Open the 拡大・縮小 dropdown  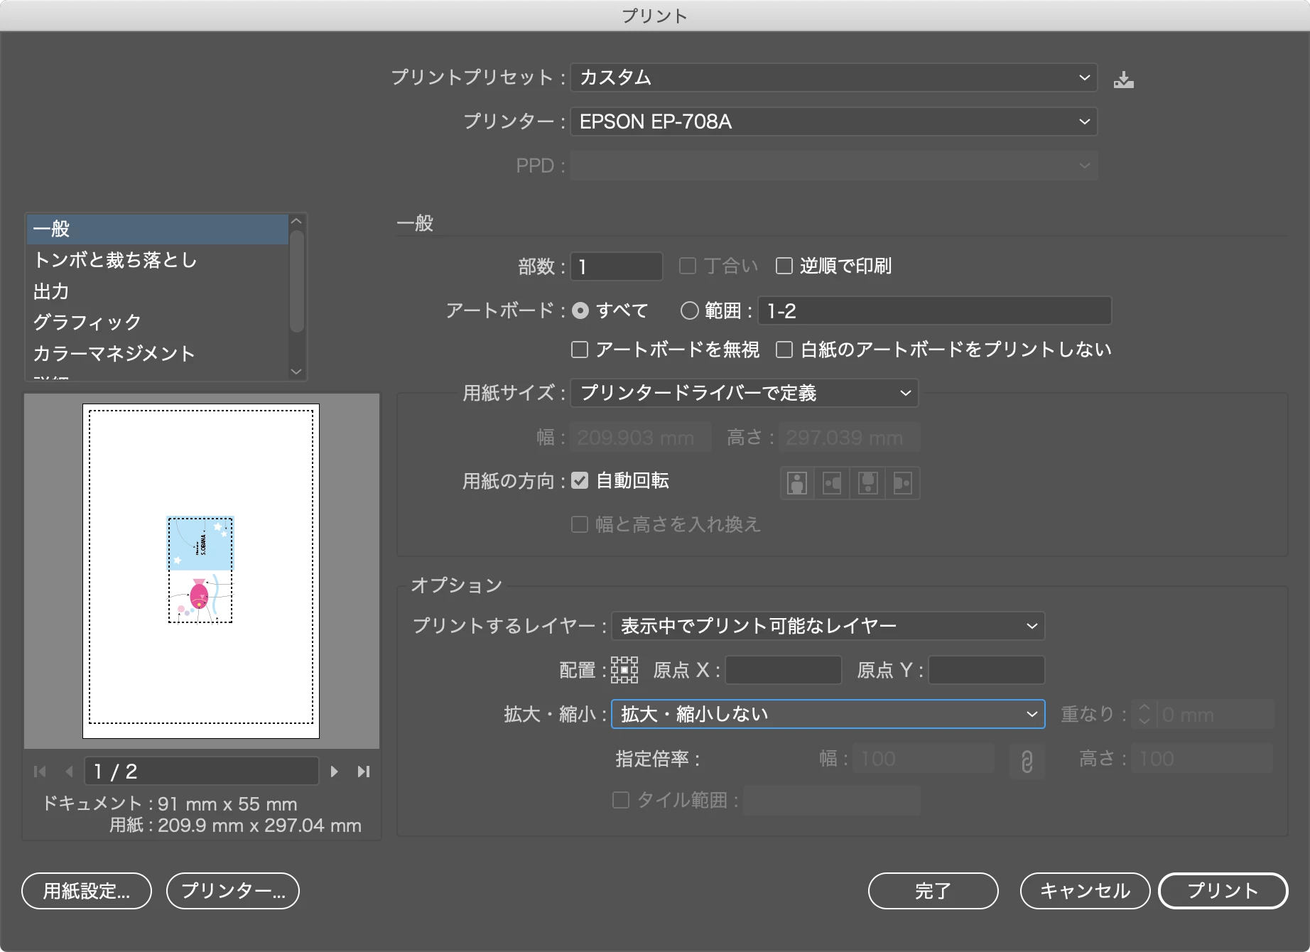(x=828, y=714)
